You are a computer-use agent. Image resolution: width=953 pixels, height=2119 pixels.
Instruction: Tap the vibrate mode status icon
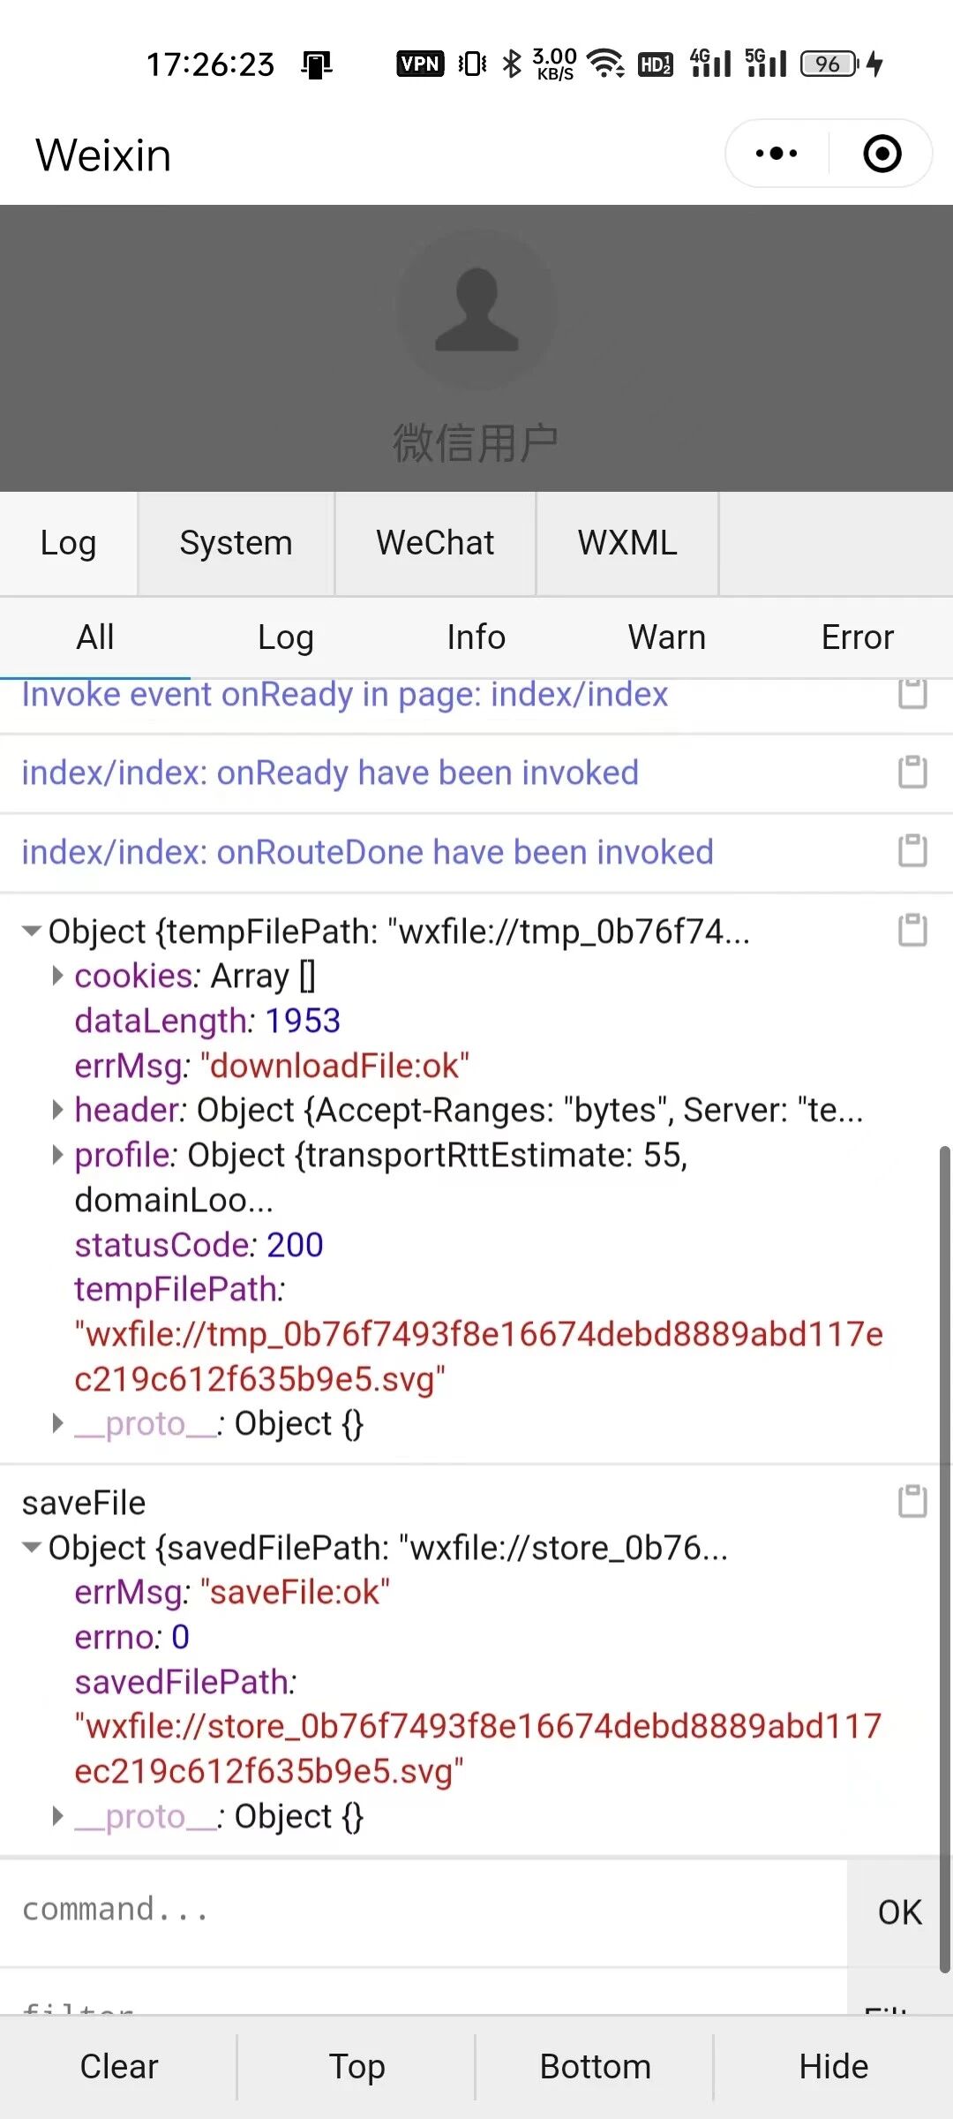(472, 64)
